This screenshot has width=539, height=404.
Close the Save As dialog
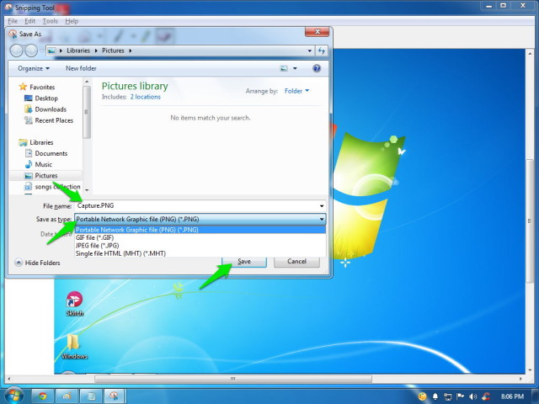tap(317, 32)
